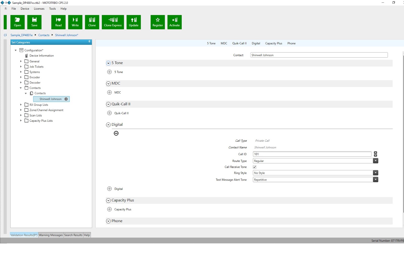This screenshot has height=253, width=404.
Task: Click the Clone Express toolbar button
Action: [x=113, y=22]
